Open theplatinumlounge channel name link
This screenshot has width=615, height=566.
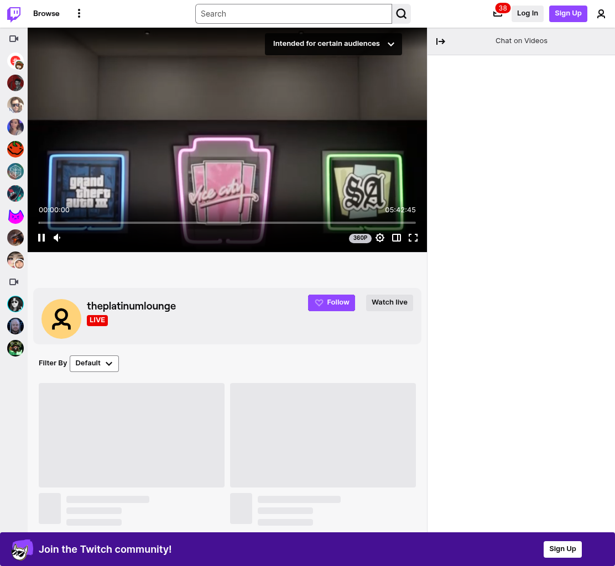click(132, 306)
